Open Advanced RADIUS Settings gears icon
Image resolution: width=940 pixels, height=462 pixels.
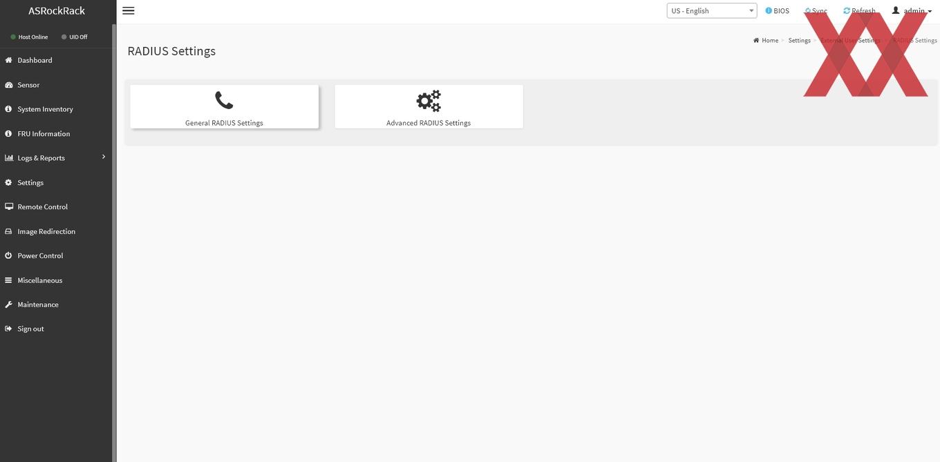point(429,101)
